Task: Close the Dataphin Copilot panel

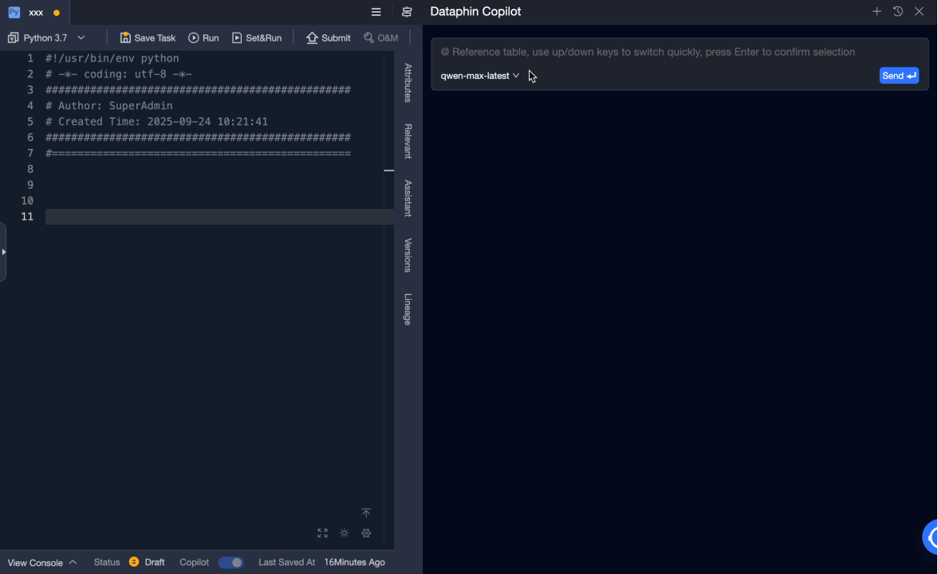Action: tap(920, 11)
